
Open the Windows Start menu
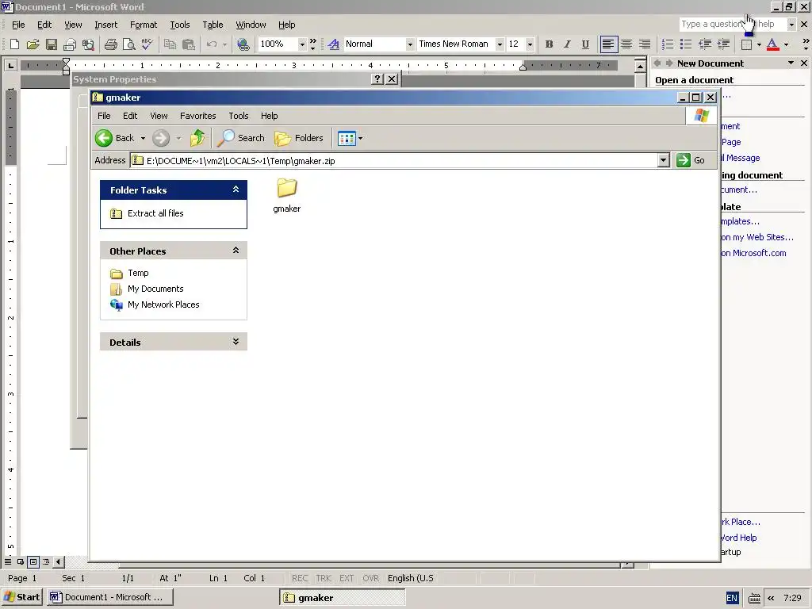pos(22,597)
